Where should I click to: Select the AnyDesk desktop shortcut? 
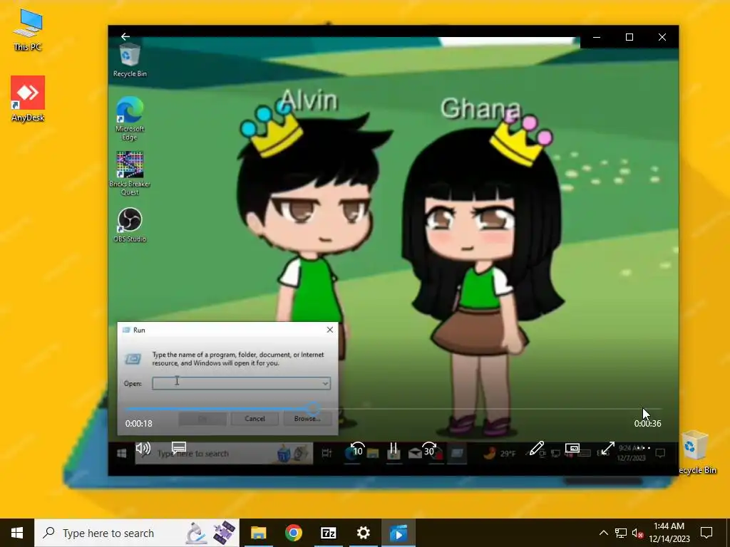point(28,99)
